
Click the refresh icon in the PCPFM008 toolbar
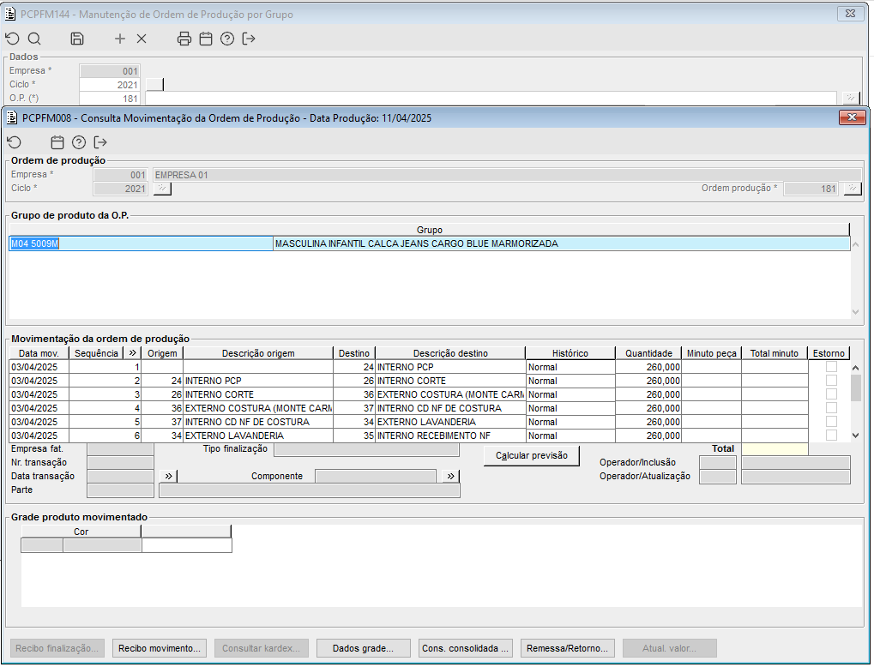tap(14, 142)
